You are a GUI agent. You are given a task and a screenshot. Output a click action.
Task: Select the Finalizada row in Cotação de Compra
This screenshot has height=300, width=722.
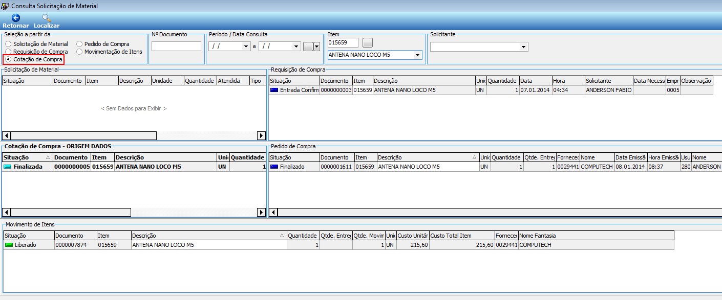coord(134,167)
